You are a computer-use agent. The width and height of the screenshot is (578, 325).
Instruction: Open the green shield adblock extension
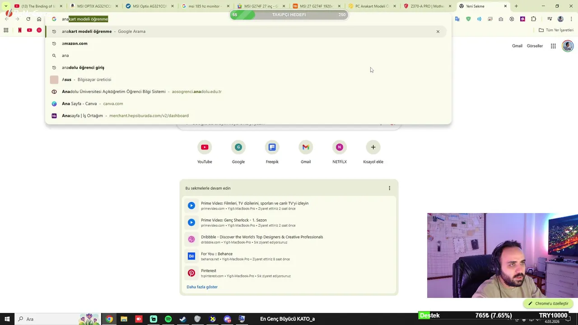coord(468,19)
